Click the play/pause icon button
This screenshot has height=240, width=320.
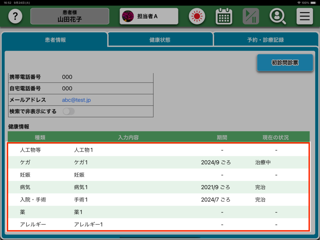pos(251,16)
